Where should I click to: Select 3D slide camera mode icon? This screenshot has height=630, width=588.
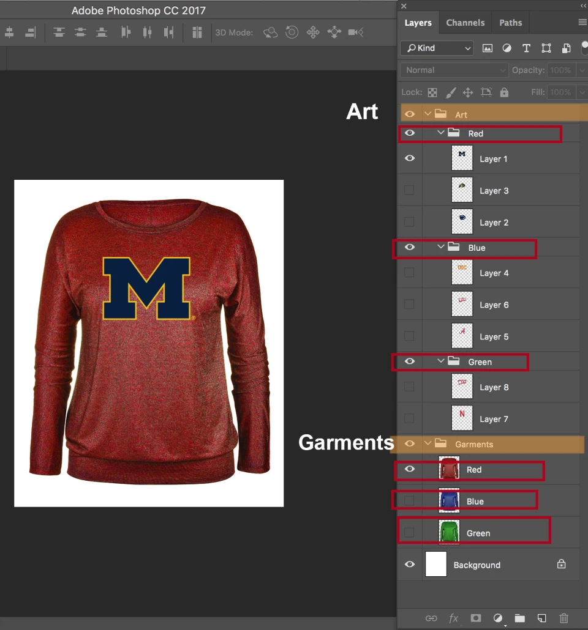334,32
